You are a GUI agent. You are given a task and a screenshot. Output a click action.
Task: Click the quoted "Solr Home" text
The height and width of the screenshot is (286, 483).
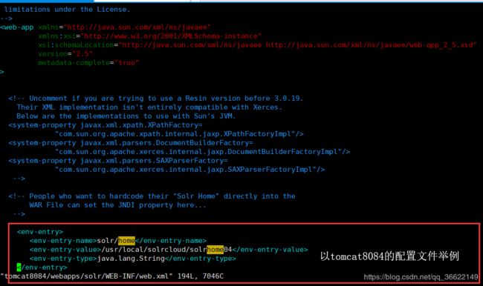pyautogui.click(x=196, y=196)
